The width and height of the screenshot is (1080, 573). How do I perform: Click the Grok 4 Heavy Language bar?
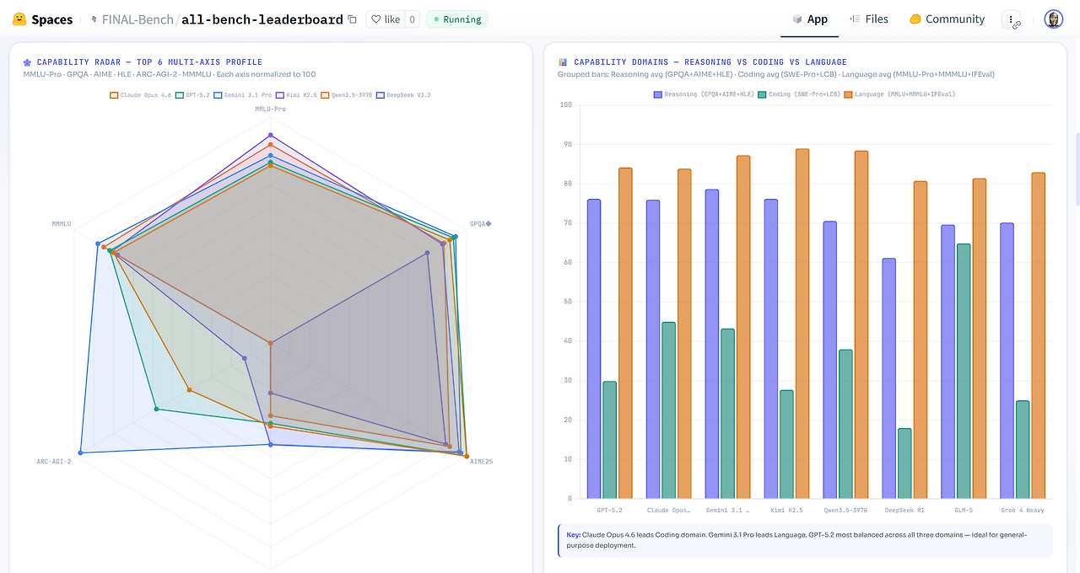[x=1038, y=335]
